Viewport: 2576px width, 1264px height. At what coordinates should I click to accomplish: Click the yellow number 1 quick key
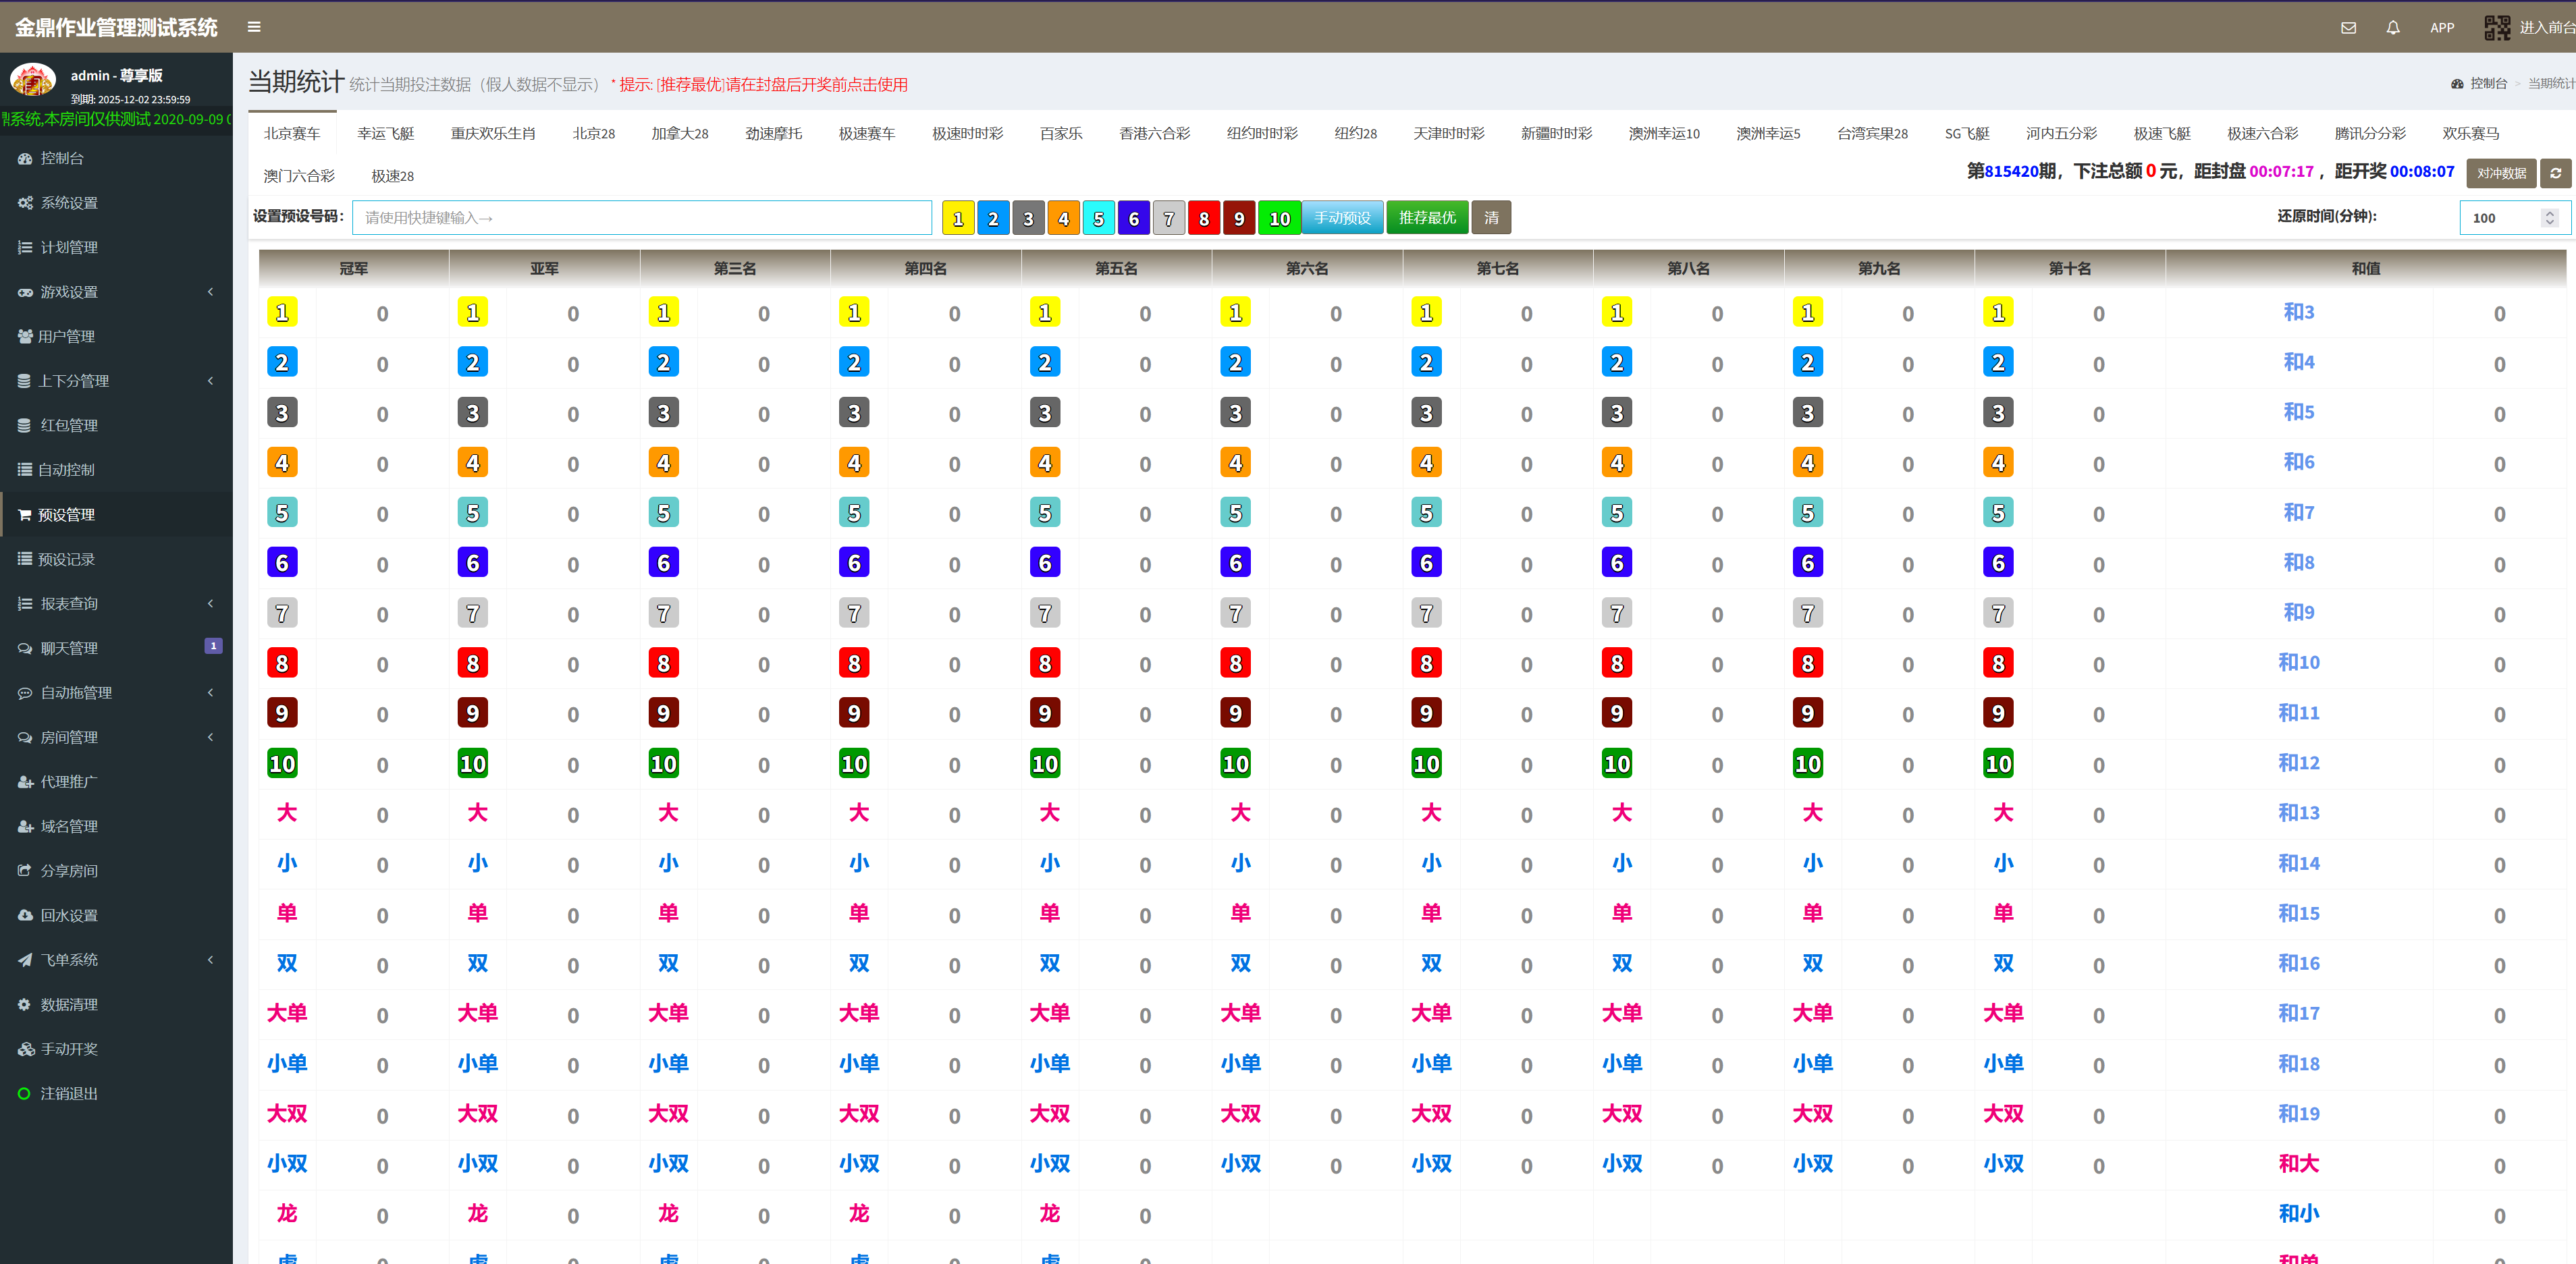[x=958, y=218]
